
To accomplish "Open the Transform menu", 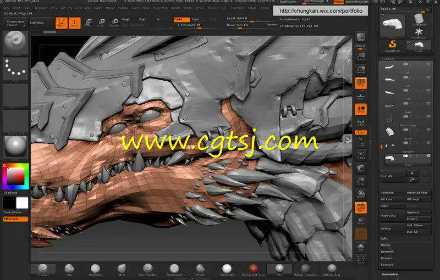I will [x=237, y=8].
